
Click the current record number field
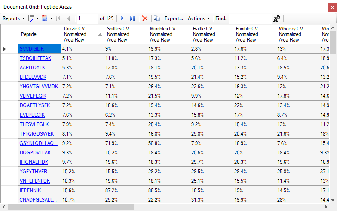[x=86, y=18]
